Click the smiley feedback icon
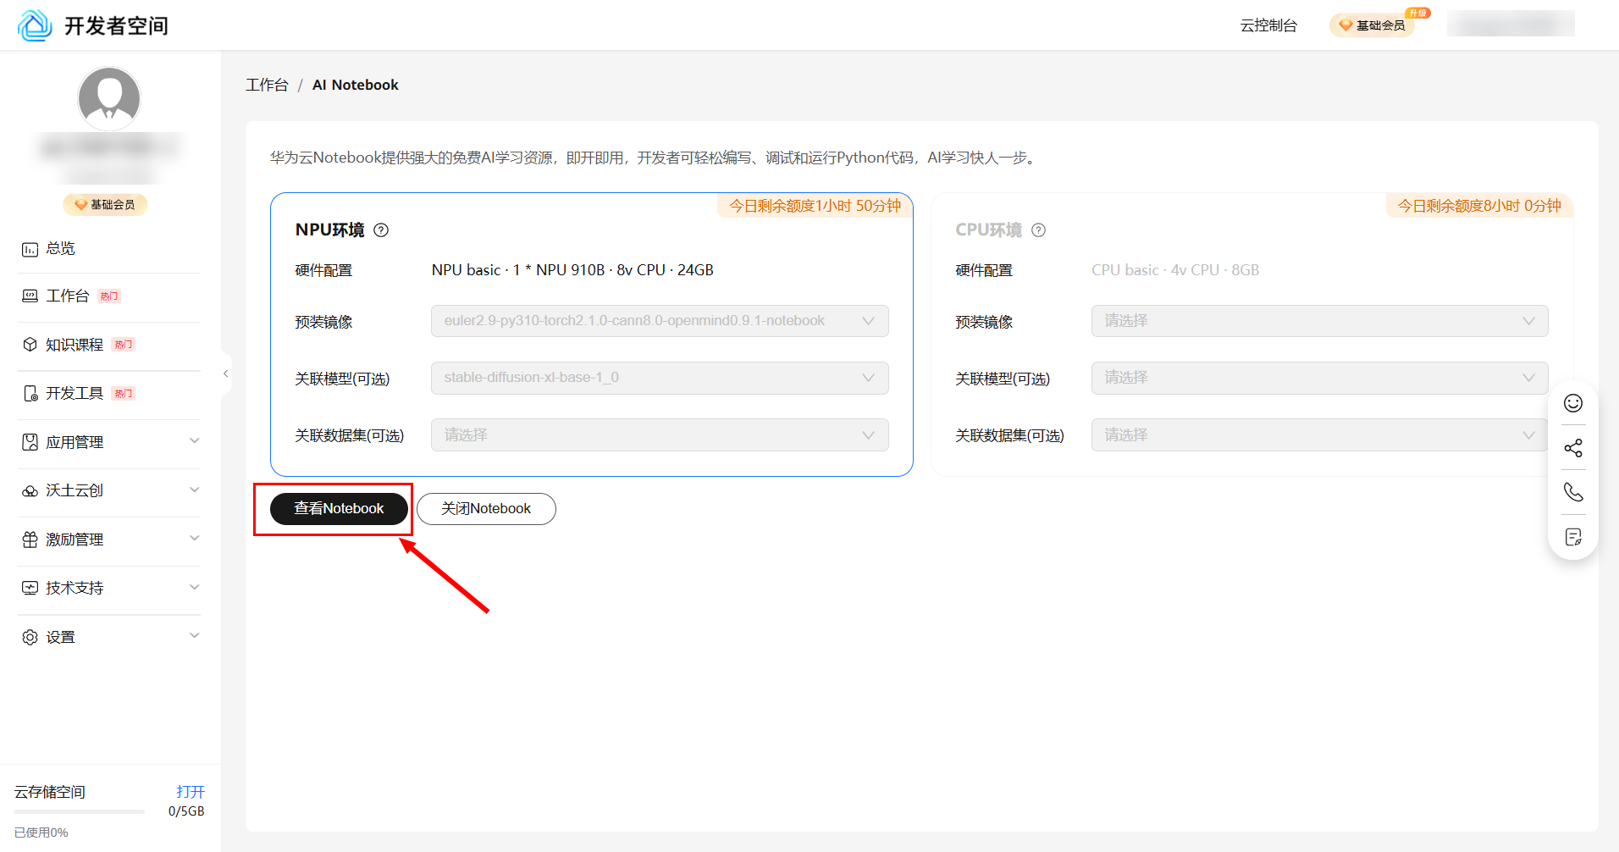 [1573, 403]
